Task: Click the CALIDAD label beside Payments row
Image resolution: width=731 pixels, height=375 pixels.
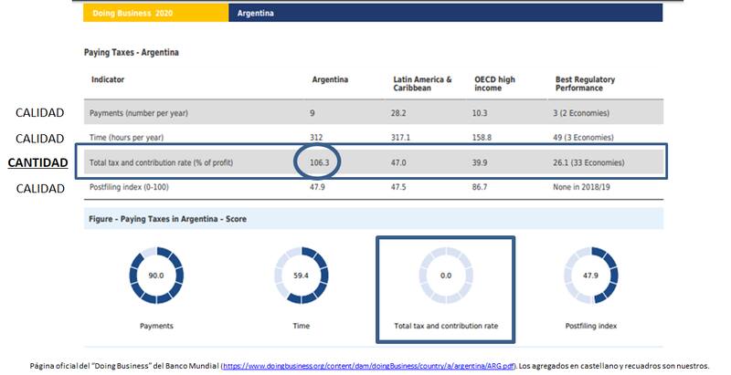Action: pyautogui.click(x=39, y=112)
